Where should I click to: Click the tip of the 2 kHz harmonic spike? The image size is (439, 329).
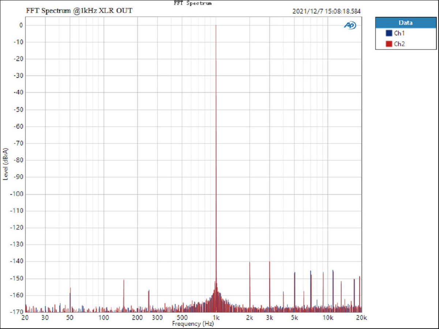pos(250,262)
